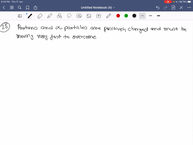This screenshot has height=145, width=193.
Task: Select the thickest stroke width
Action: pos(158,16)
